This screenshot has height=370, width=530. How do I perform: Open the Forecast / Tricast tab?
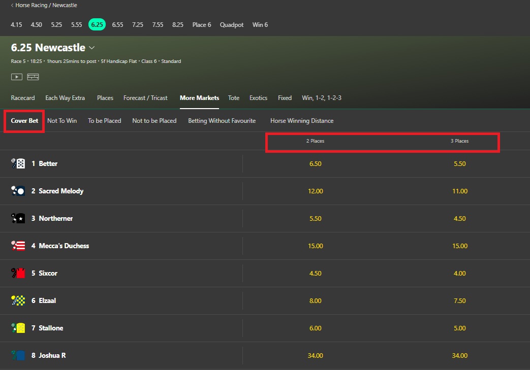pyautogui.click(x=145, y=98)
